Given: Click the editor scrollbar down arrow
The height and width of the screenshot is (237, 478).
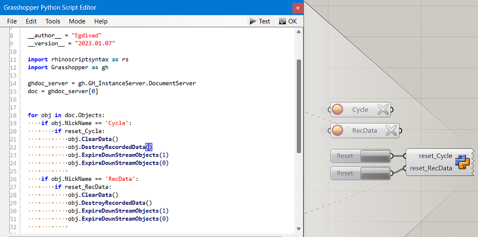Looking at the screenshot, I should [x=299, y=229].
